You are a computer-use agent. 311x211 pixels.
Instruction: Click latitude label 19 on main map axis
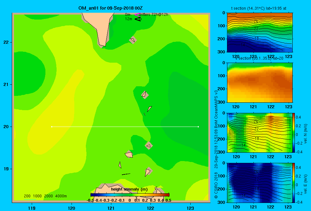click(x=6, y=169)
